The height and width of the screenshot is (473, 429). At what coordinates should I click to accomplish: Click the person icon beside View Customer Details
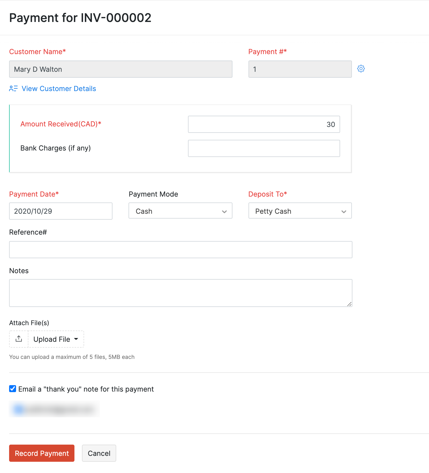(x=13, y=88)
